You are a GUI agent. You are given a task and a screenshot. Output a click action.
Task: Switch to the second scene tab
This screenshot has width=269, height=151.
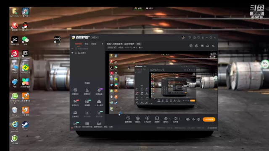click(87, 44)
